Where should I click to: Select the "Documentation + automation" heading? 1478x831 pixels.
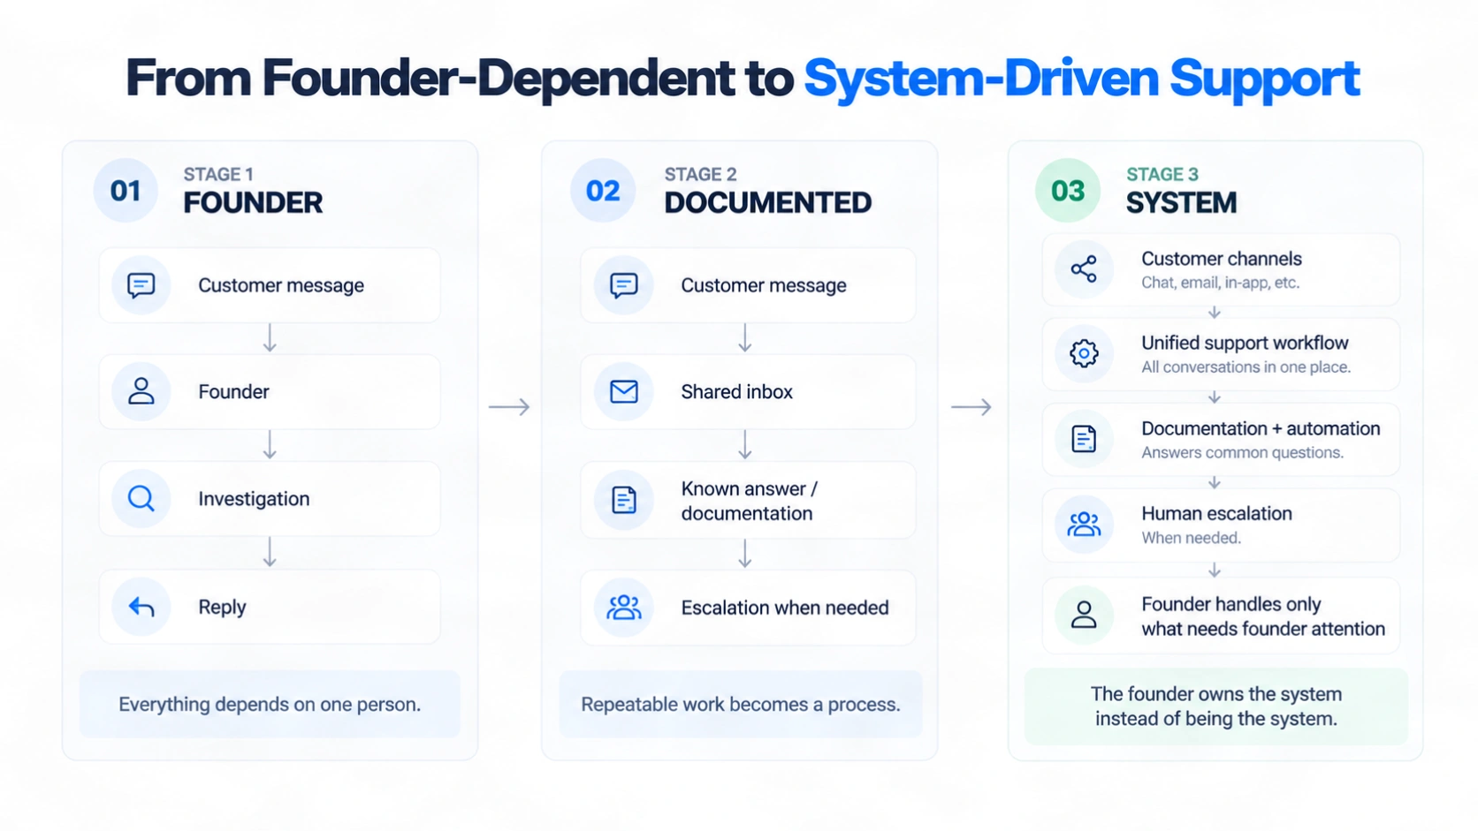[1261, 428]
